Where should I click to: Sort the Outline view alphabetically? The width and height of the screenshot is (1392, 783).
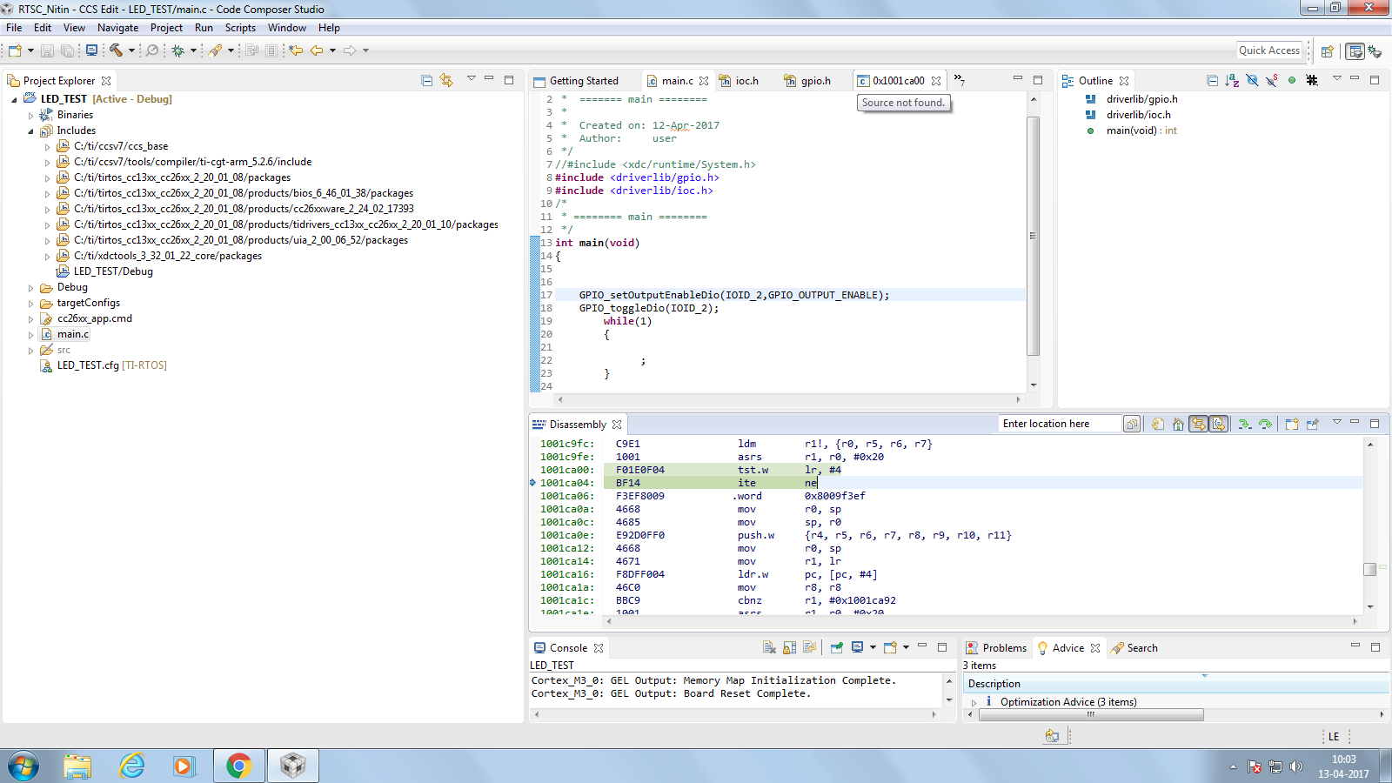click(1232, 81)
